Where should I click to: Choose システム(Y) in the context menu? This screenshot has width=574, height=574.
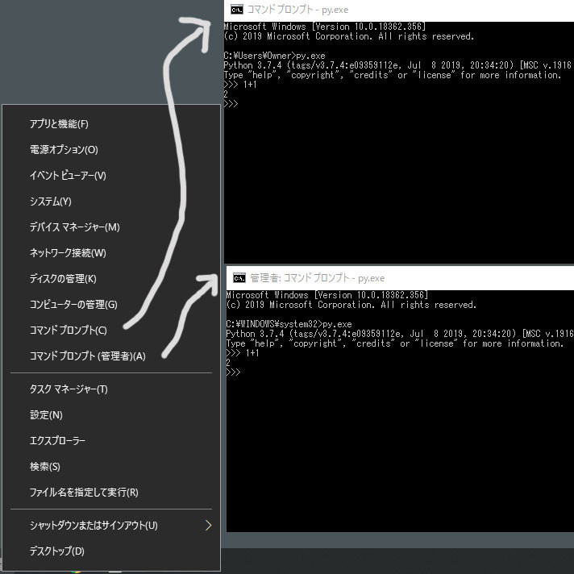tap(111, 202)
